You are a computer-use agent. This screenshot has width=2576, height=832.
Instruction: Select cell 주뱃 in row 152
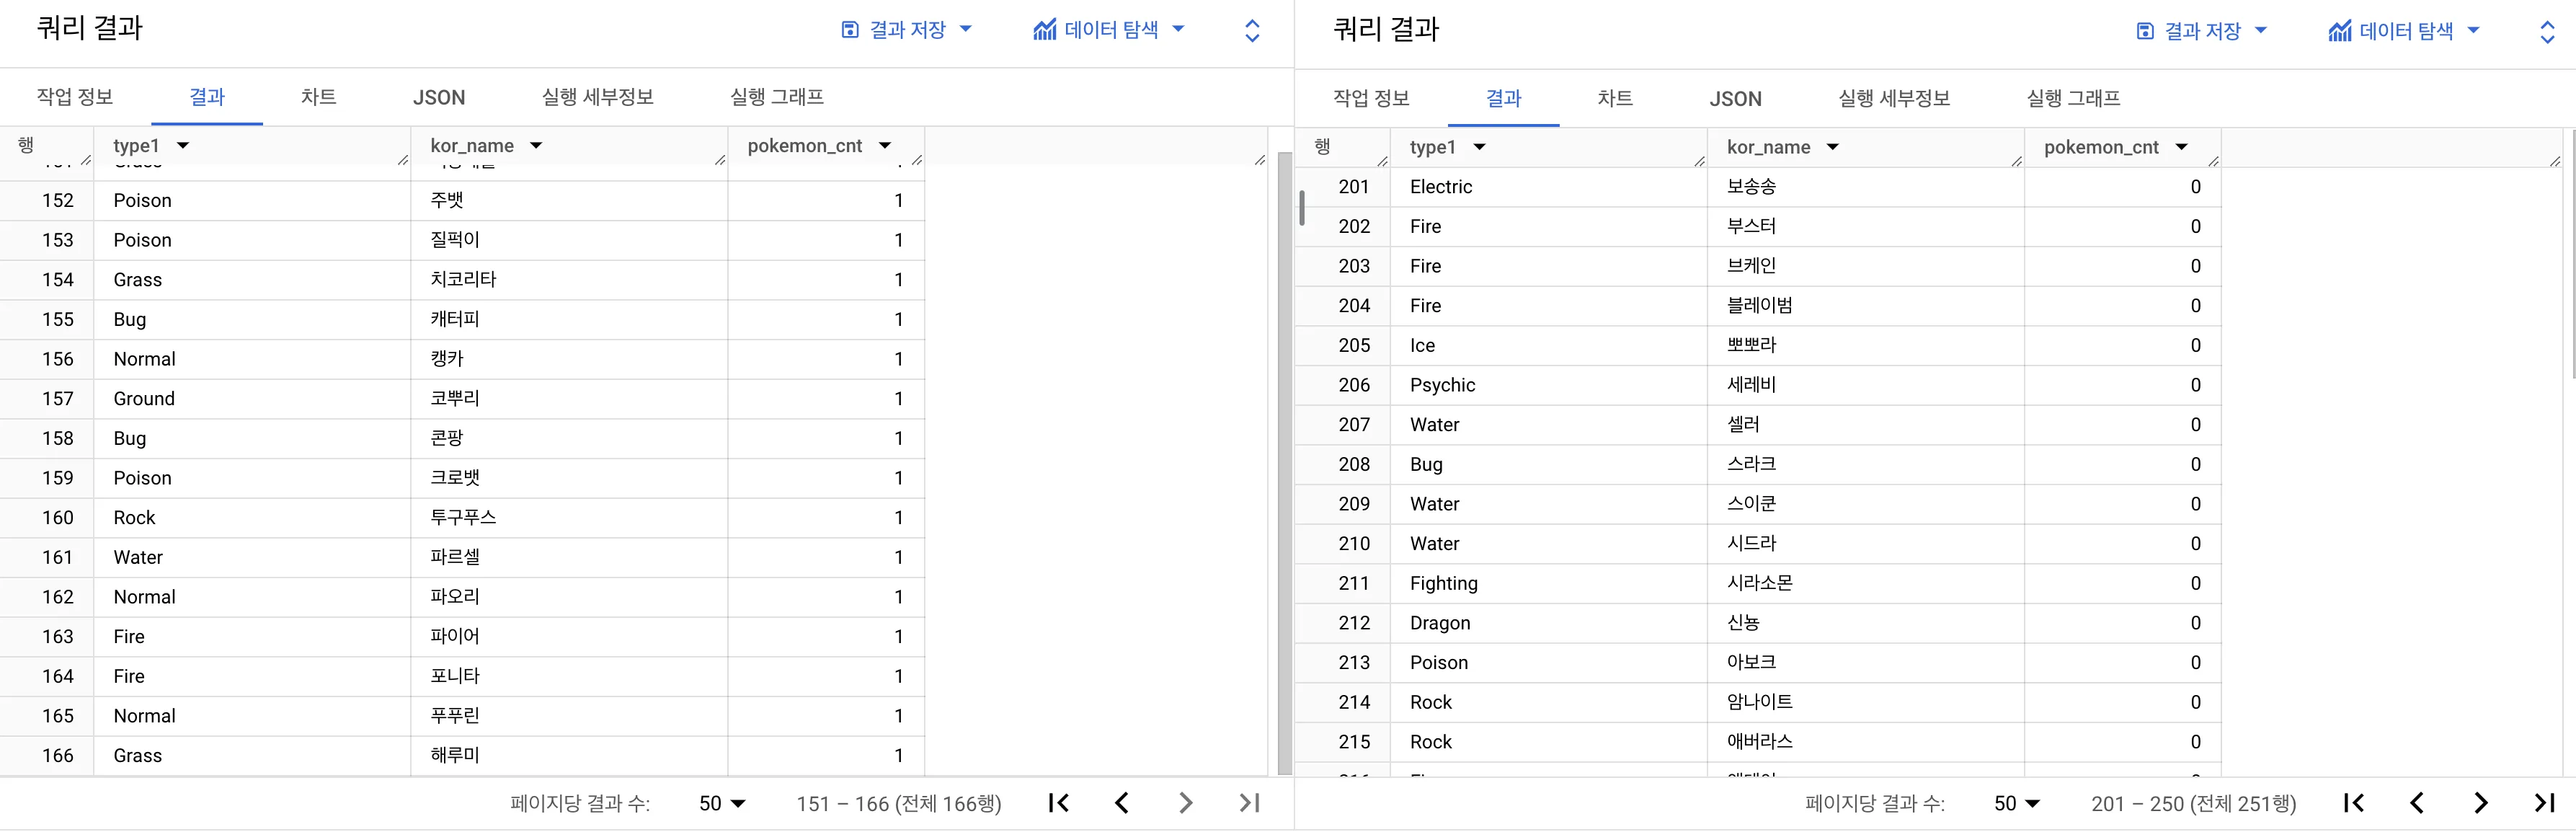[x=569, y=201]
